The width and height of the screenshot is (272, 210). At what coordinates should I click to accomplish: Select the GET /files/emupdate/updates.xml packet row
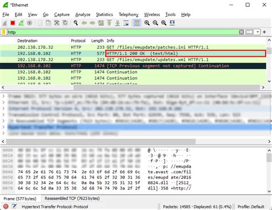(133, 60)
